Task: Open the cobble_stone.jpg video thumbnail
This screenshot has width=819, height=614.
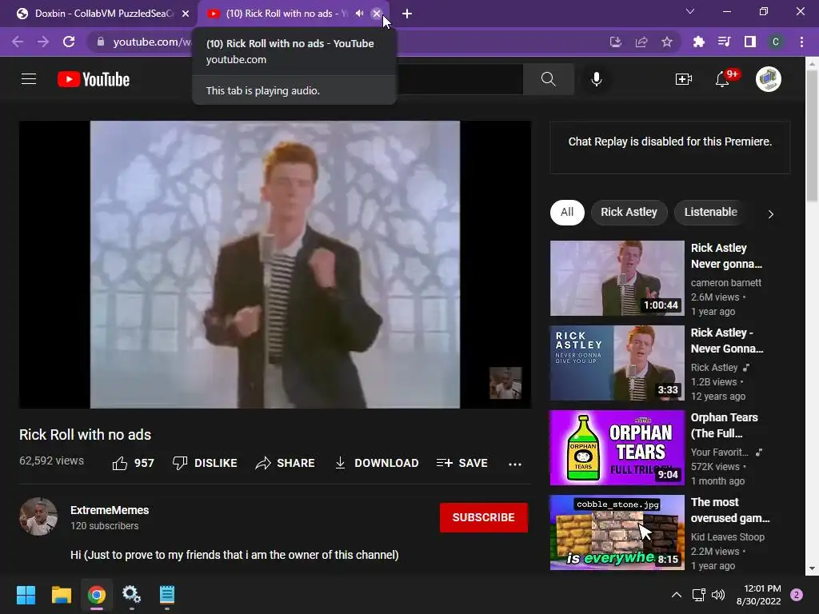Action: (x=617, y=532)
